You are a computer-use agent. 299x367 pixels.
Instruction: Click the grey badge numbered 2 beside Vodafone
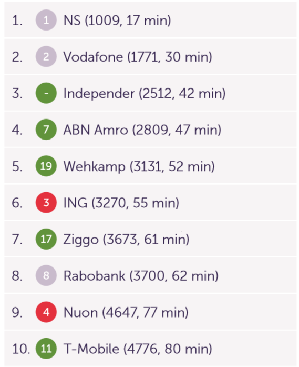coord(46,57)
